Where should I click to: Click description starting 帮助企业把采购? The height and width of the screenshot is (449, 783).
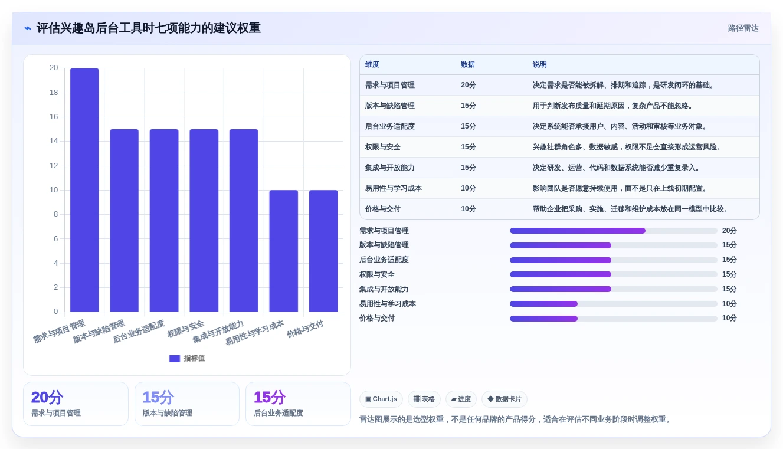(631, 209)
